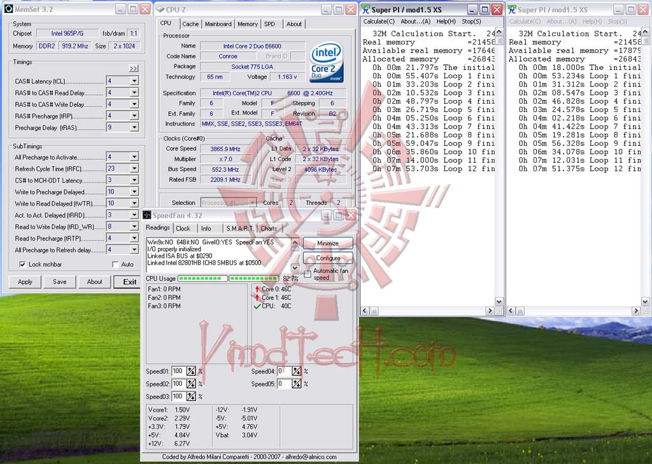Click the Speed02 percentage input field

pyautogui.click(x=178, y=383)
